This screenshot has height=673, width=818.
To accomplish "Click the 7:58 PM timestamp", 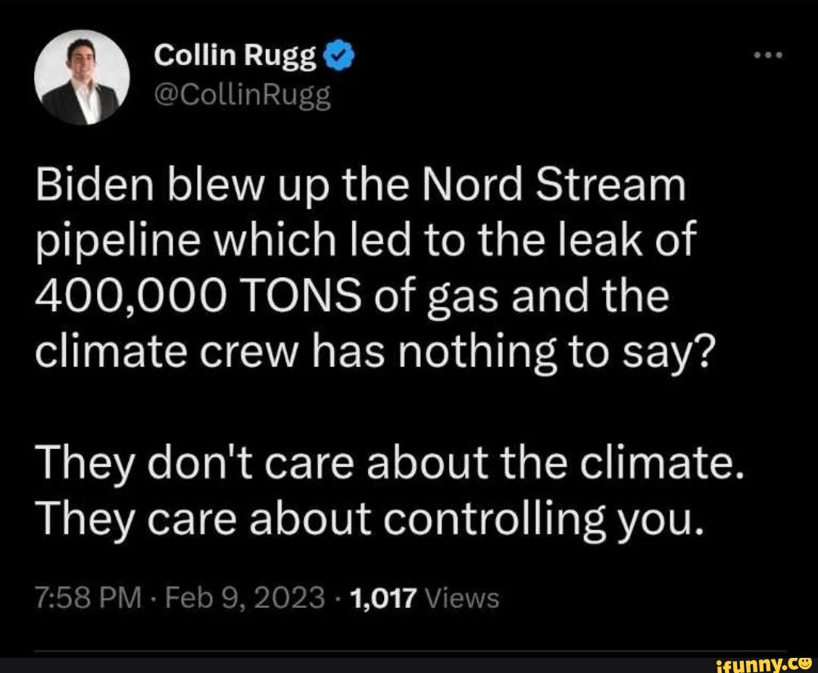I will pyautogui.click(x=88, y=597).
